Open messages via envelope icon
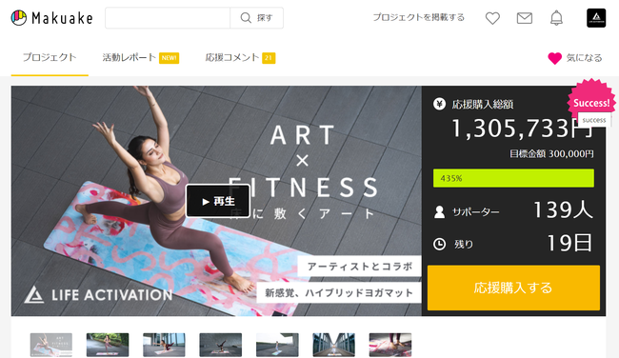Screen dimensions: 619x358 tap(525, 18)
